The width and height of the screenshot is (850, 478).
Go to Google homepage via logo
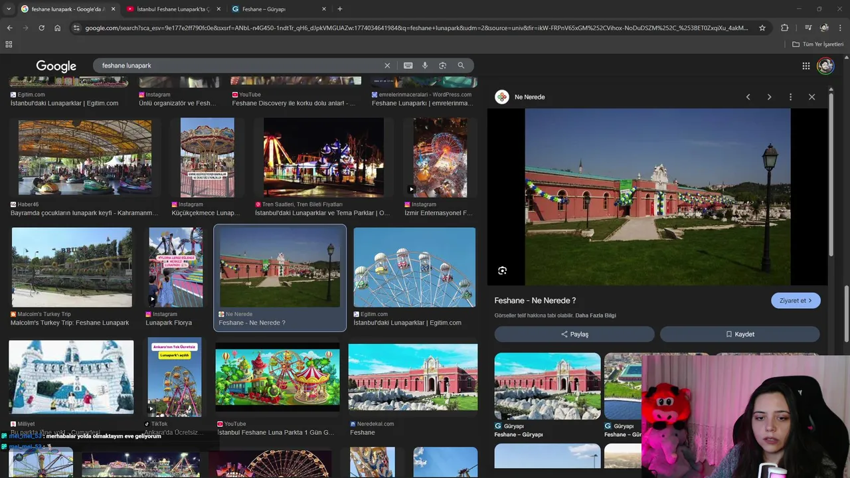tap(56, 66)
